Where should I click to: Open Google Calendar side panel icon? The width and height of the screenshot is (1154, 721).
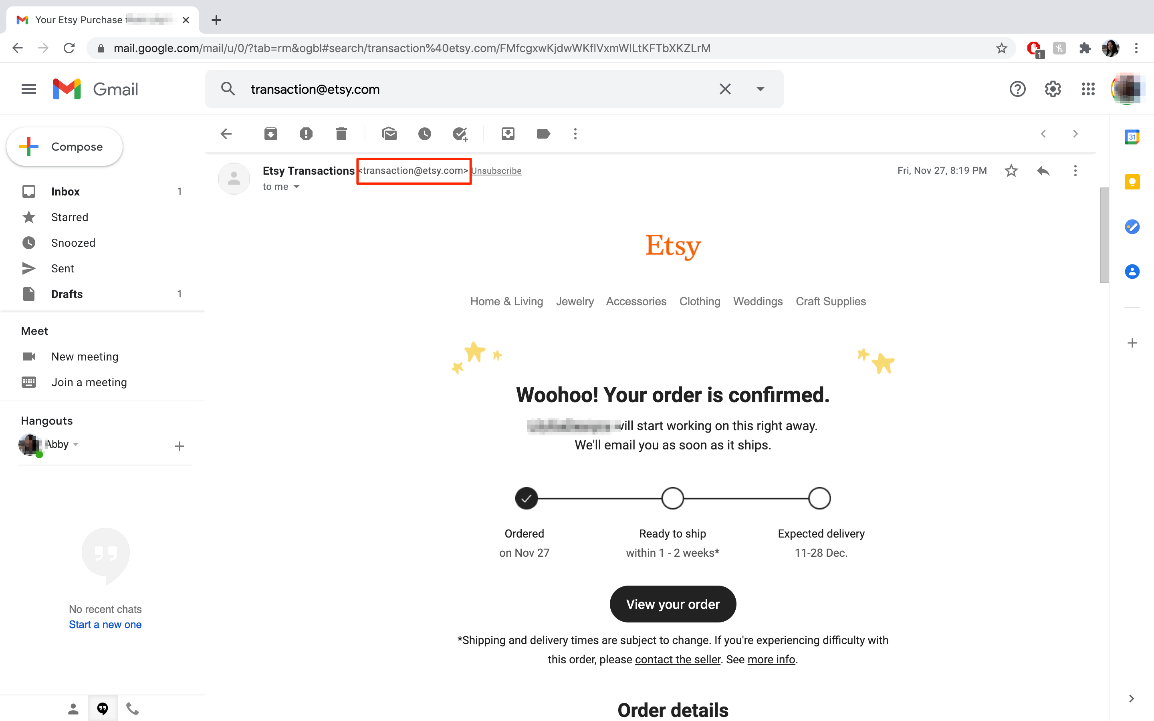pyautogui.click(x=1132, y=137)
